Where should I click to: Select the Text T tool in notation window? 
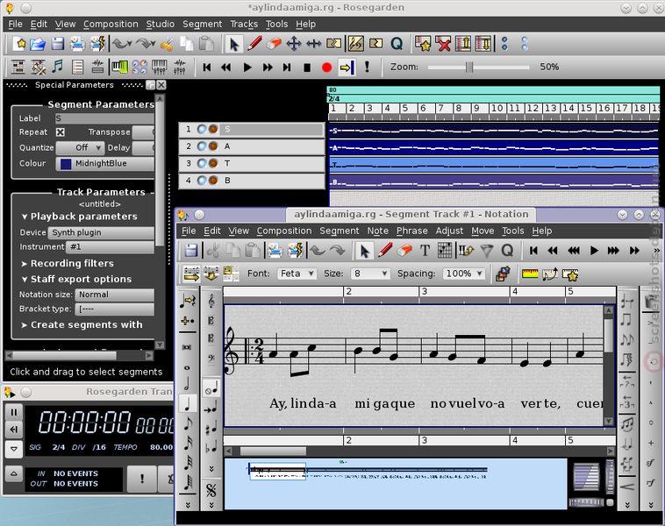tap(425, 251)
